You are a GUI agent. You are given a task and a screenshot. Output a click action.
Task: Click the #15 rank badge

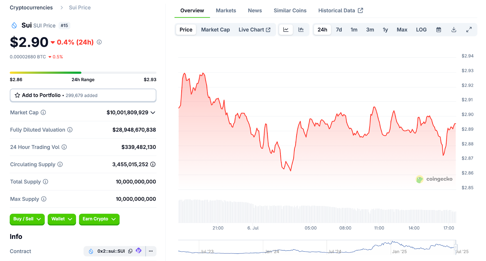point(64,26)
